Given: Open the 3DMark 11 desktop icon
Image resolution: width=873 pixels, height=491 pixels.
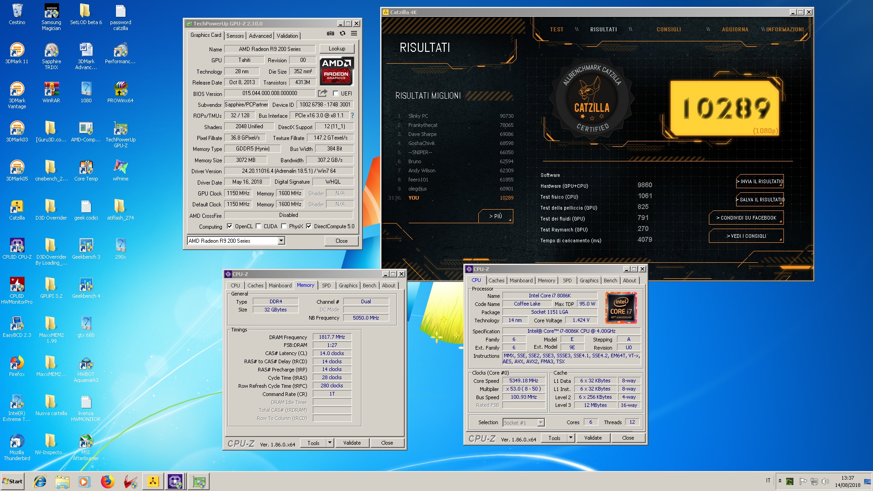Looking at the screenshot, I should (17, 53).
